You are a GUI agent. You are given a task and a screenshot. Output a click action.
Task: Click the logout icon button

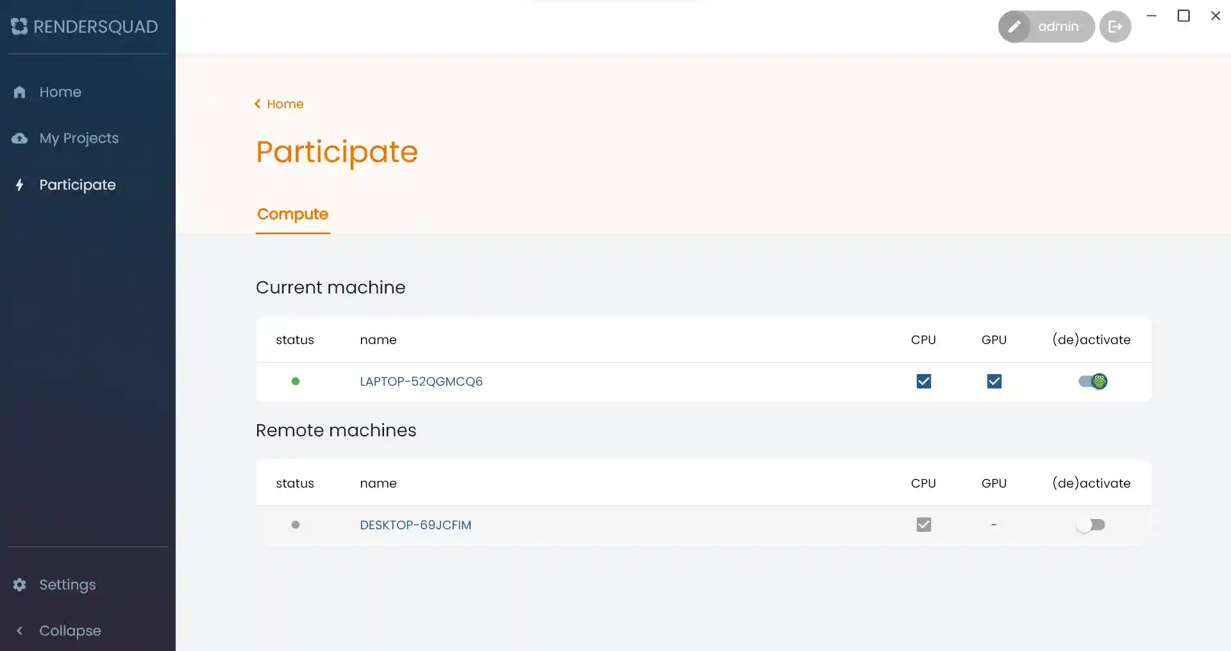pos(1115,27)
